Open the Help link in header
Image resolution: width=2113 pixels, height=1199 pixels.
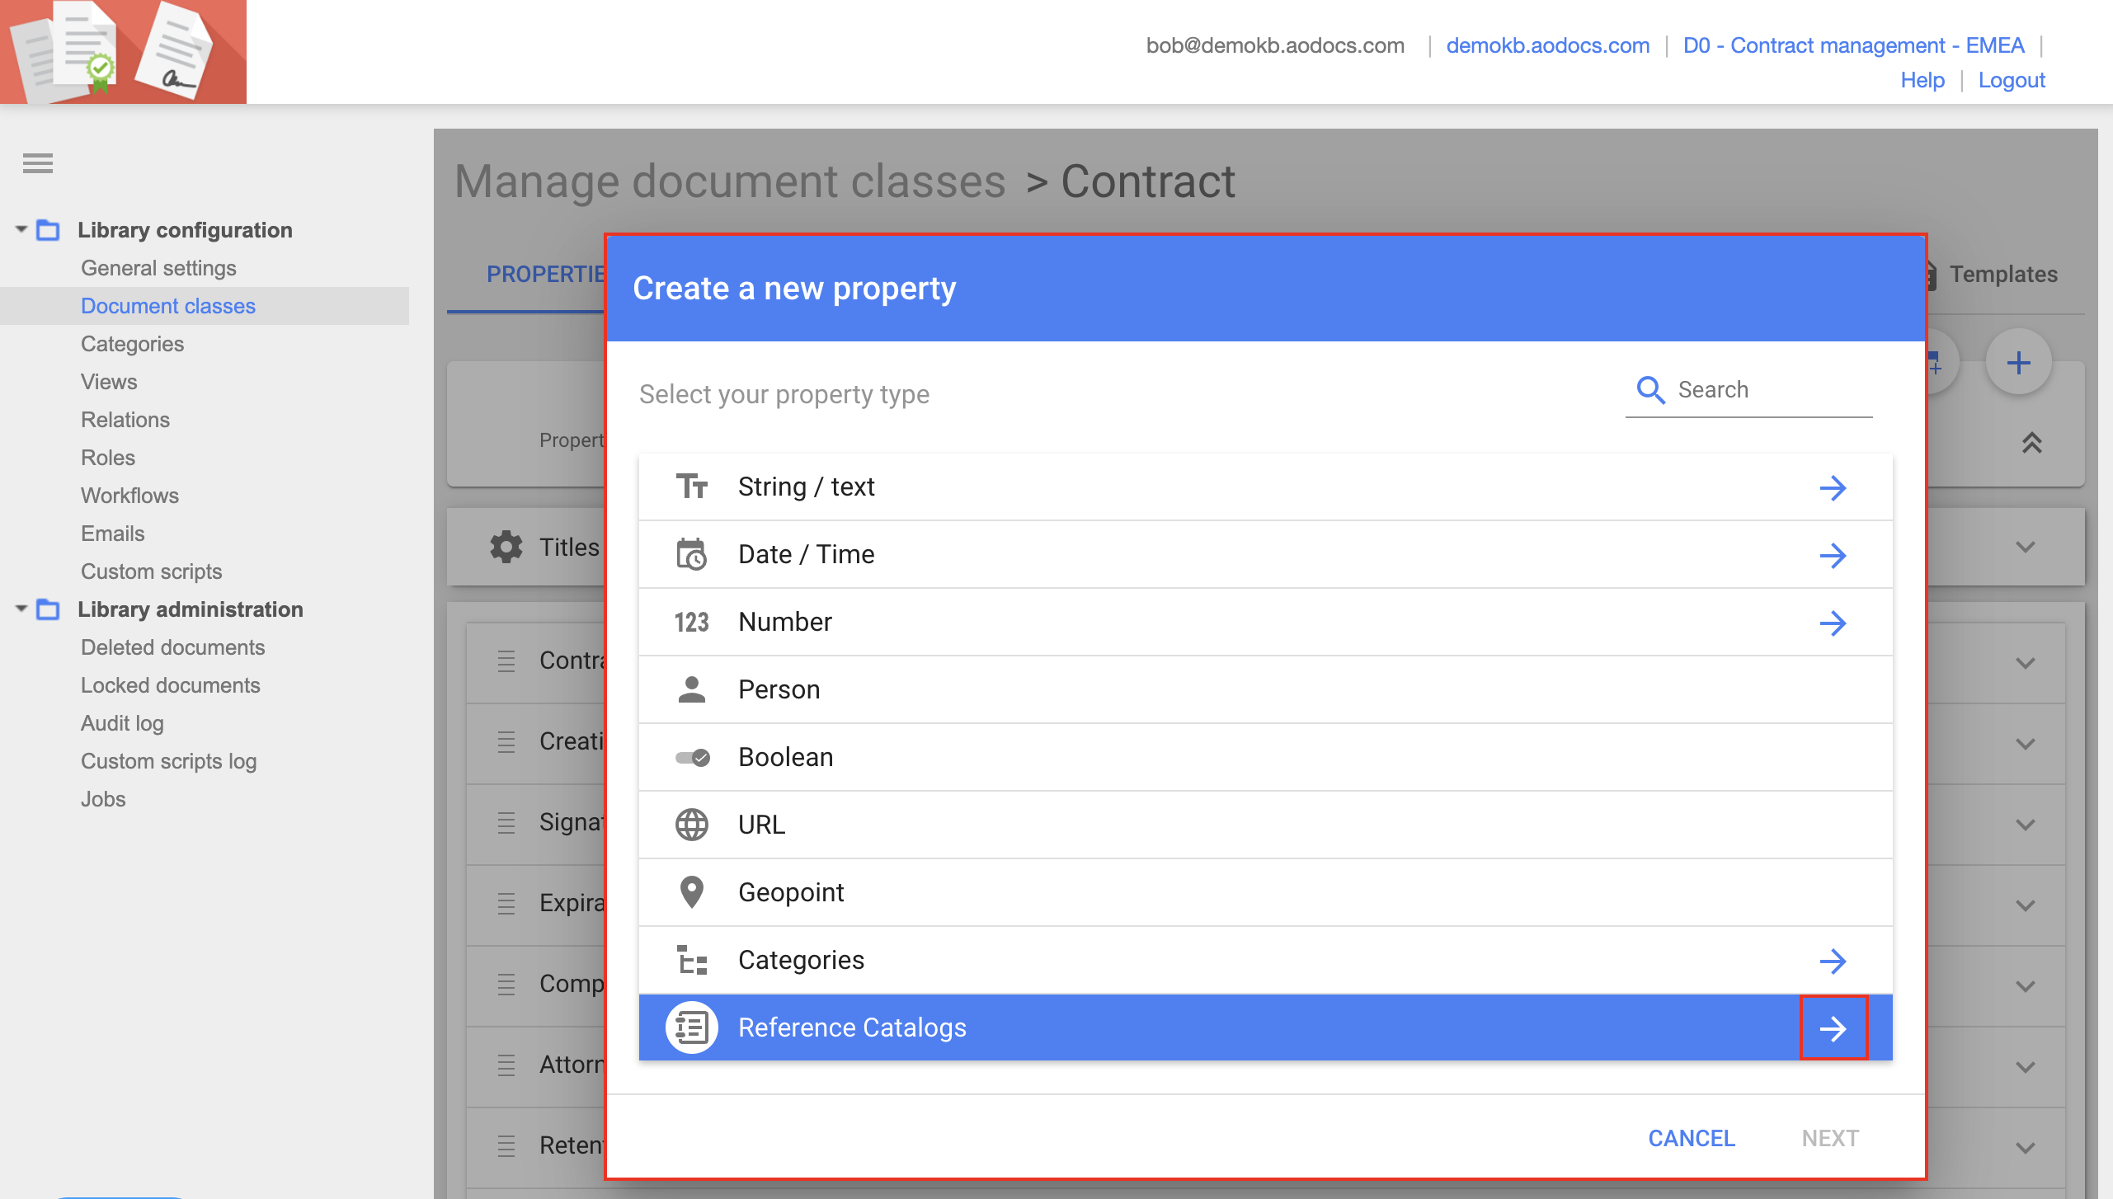click(x=1922, y=80)
